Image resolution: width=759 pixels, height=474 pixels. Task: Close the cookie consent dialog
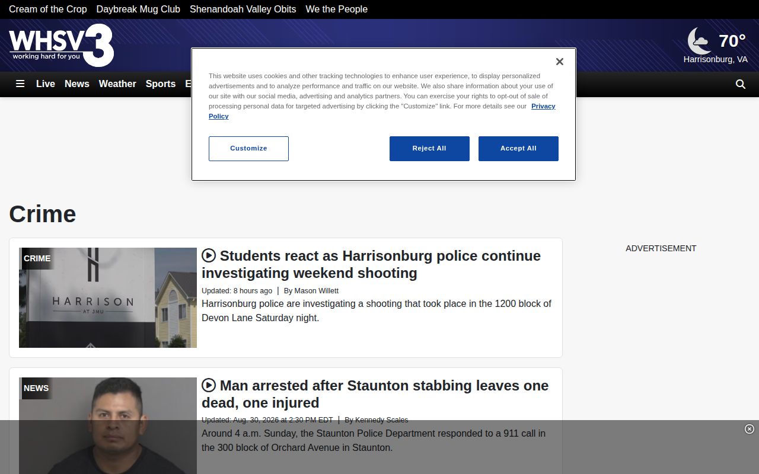[559, 62]
